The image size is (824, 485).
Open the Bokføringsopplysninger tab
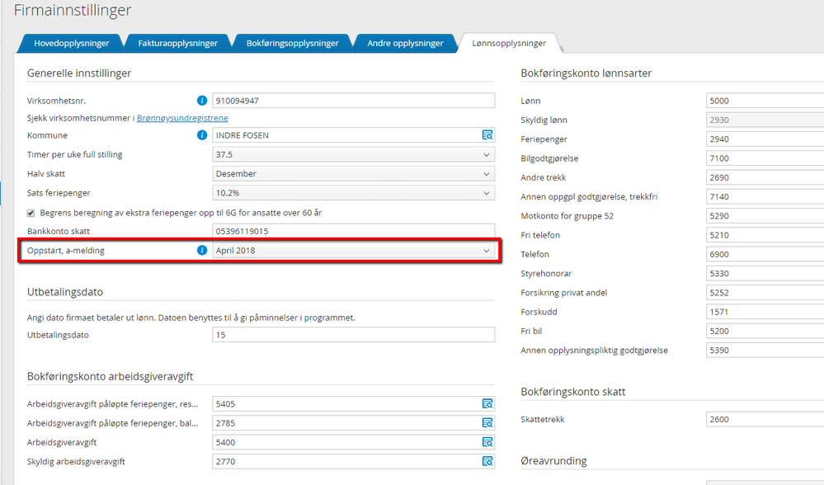[292, 43]
